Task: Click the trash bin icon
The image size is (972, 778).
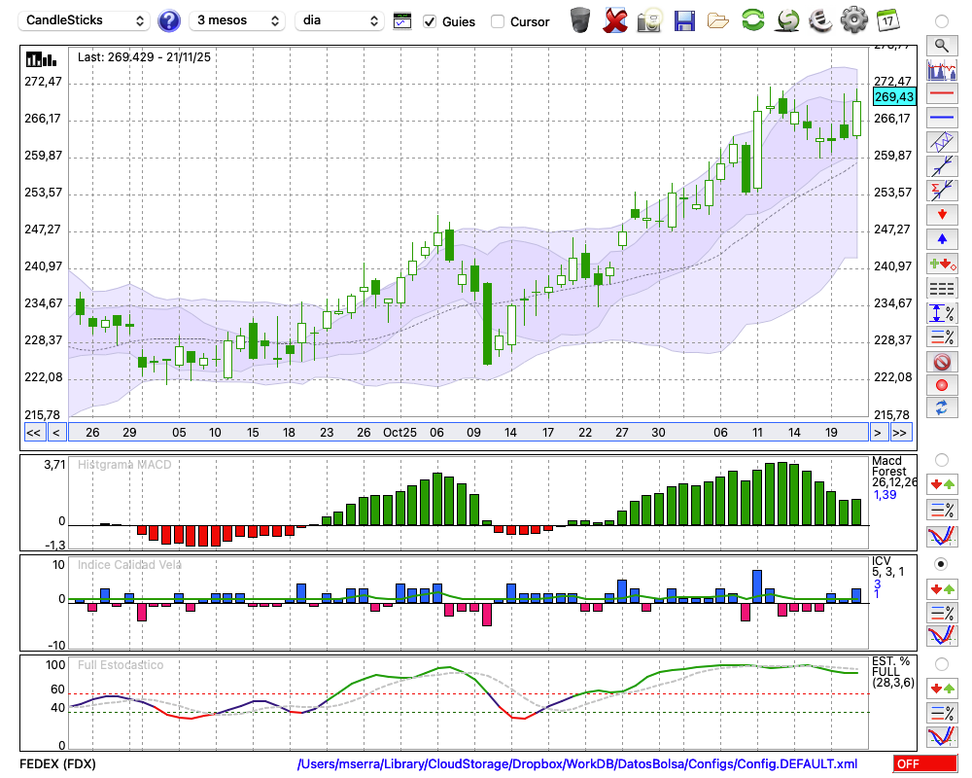Action: [580, 20]
